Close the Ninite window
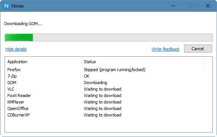This screenshot has width=217, height=137. coord(208,6)
